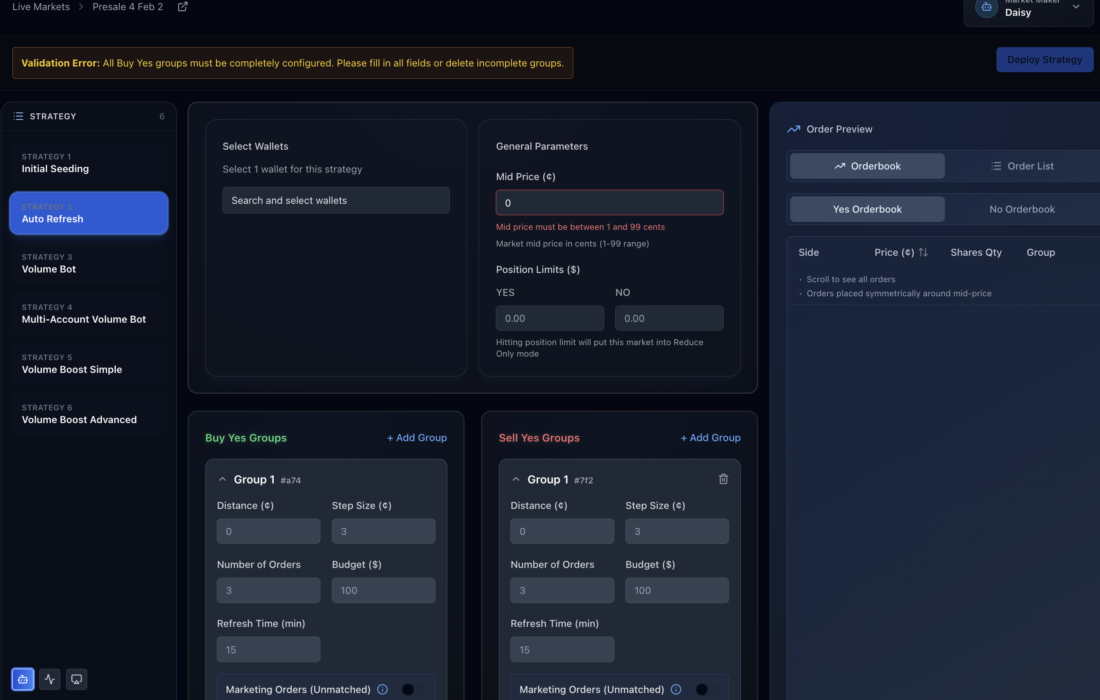Click the Market Maker robot avatar icon
1100x700 pixels.
pos(986,8)
